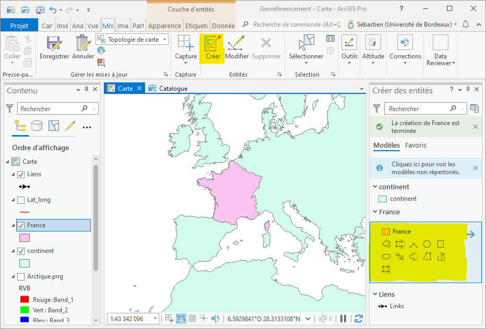The height and width of the screenshot is (329, 486).
Task: Open the Topologie de carte dropdown
Action: click(165, 40)
